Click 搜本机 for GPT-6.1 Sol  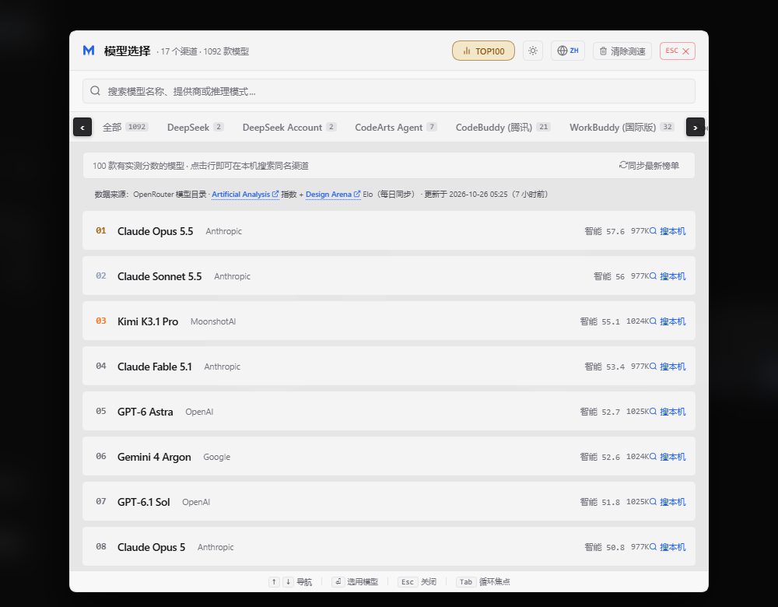click(668, 502)
